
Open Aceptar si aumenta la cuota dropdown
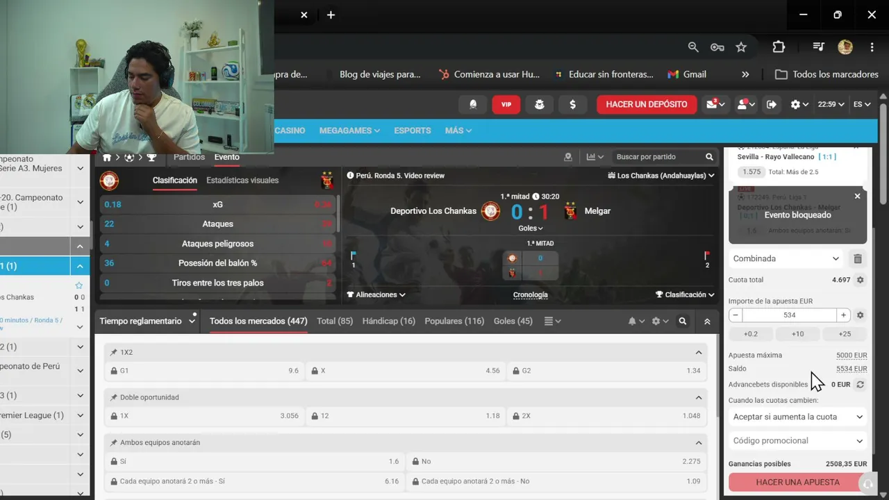pyautogui.click(x=797, y=417)
